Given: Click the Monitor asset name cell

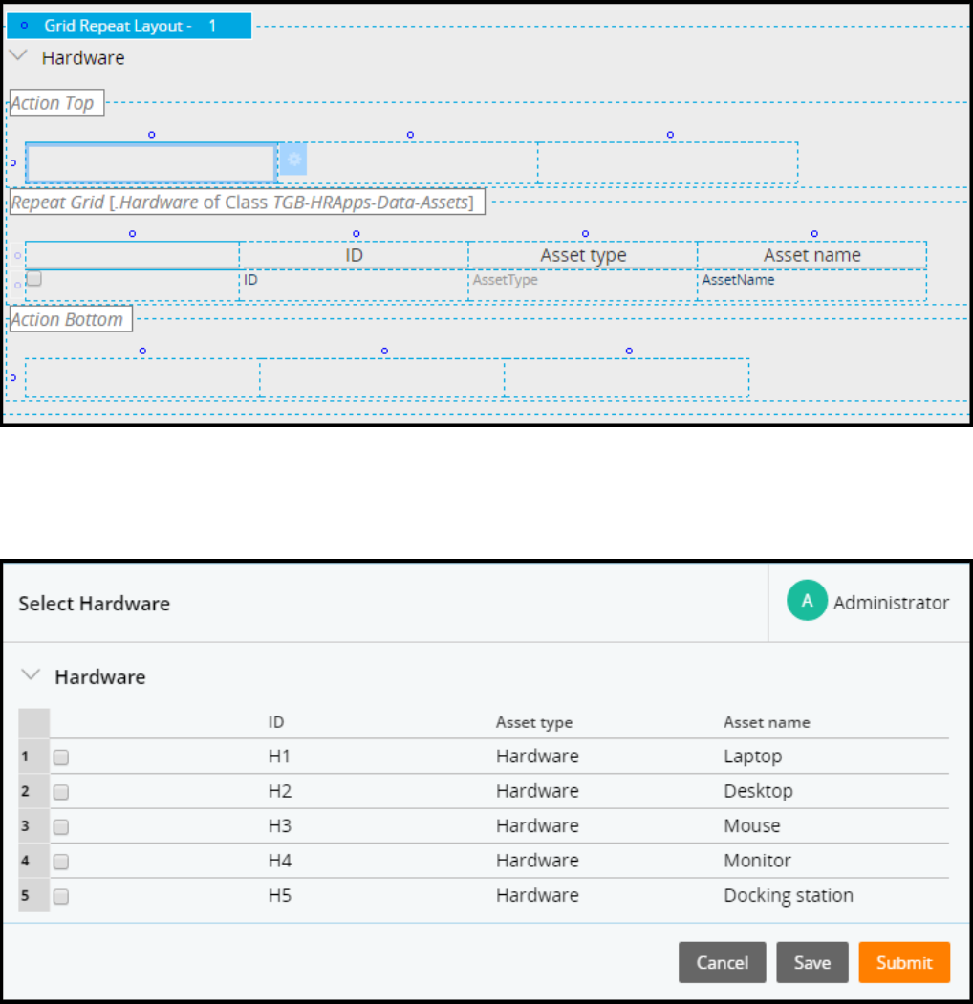Looking at the screenshot, I should (x=757, y=861).
